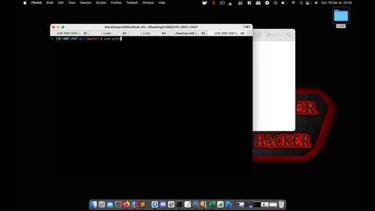Open Launchpad from the dock
The width and height of the screenshot is (375, 211).
tap(101, 205)
